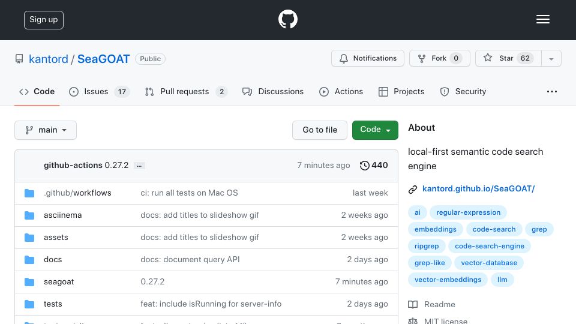The height and width of the screenshot is (324, 576).
Task: Switch to the Code tab
Action: coord(37,91)
